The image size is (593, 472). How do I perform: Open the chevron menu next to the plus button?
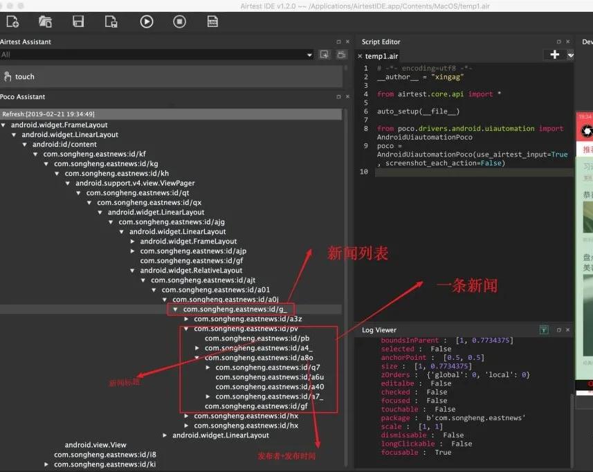[x=570, y=55]
